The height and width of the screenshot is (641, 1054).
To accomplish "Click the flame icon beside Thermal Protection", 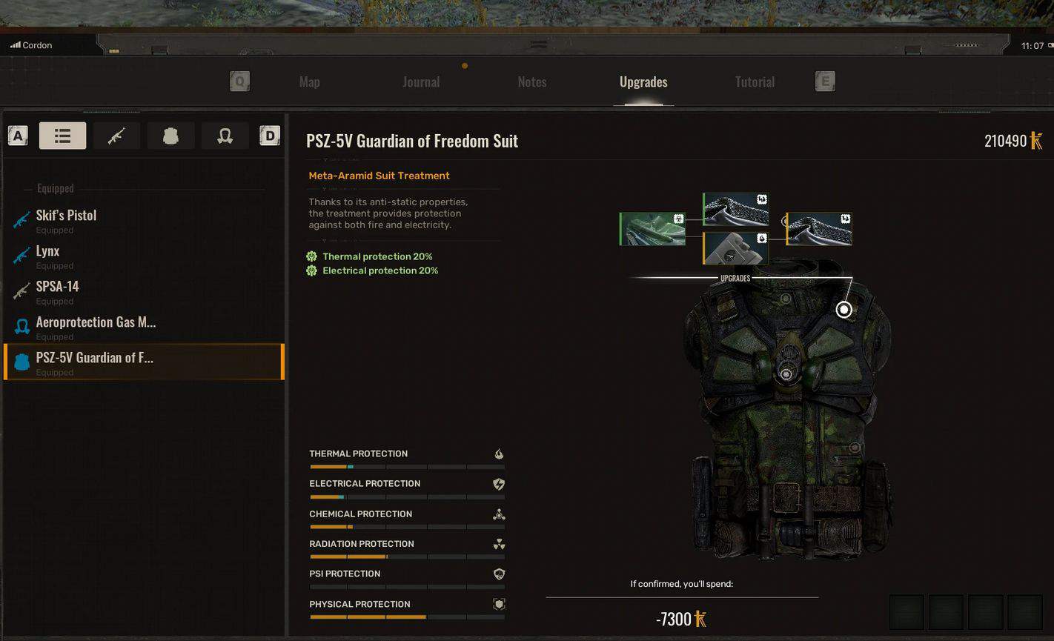I will pos(499,453).
